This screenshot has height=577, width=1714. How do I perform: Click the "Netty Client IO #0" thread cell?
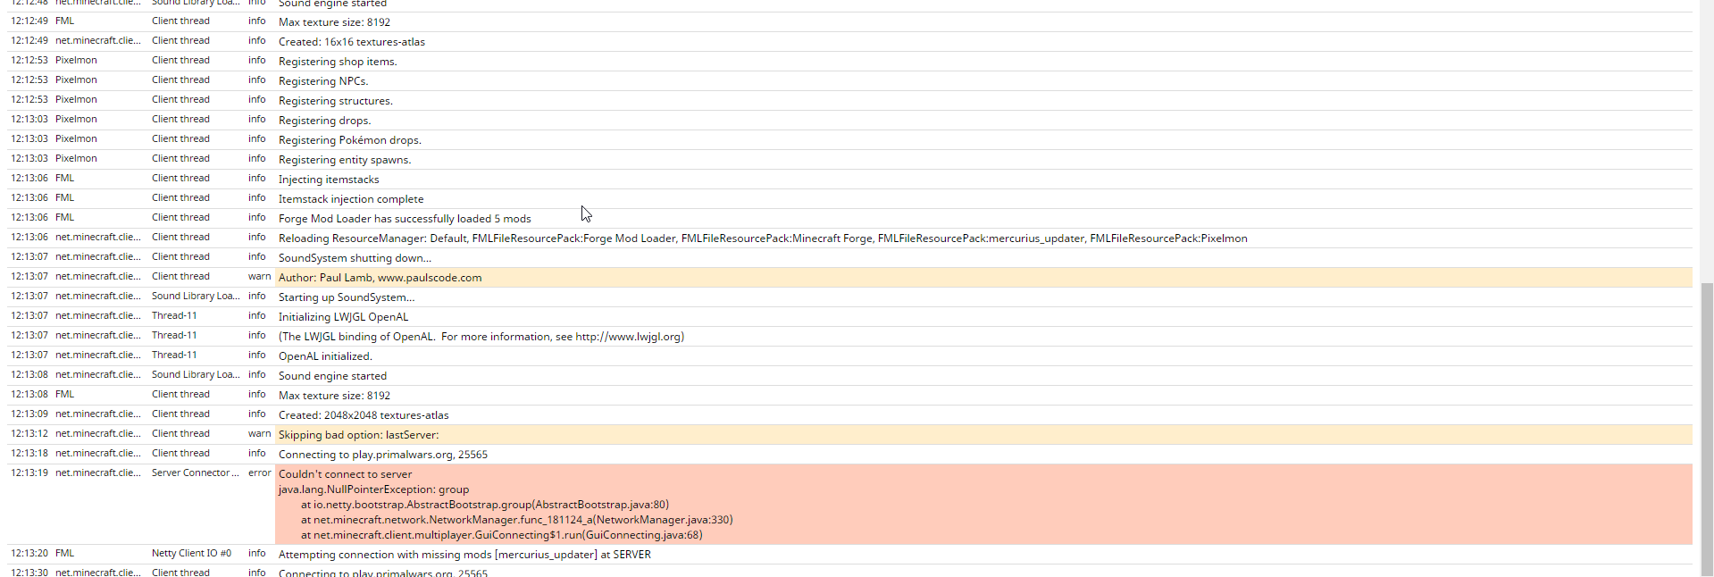[191, 554]
